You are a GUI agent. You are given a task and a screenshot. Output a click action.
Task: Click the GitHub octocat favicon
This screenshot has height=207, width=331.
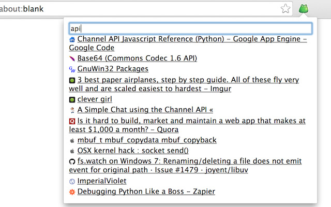(72, 161)
